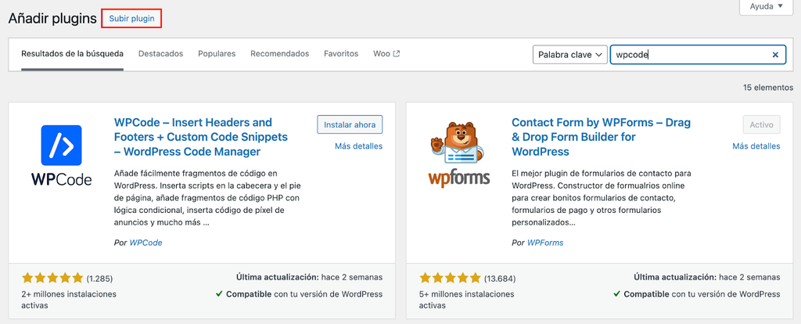
Task: Switch to the Destacados tab
Action: click(x=160, y=54)
